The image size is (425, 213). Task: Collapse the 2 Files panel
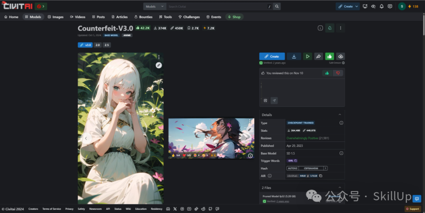[x=340, y=187]
